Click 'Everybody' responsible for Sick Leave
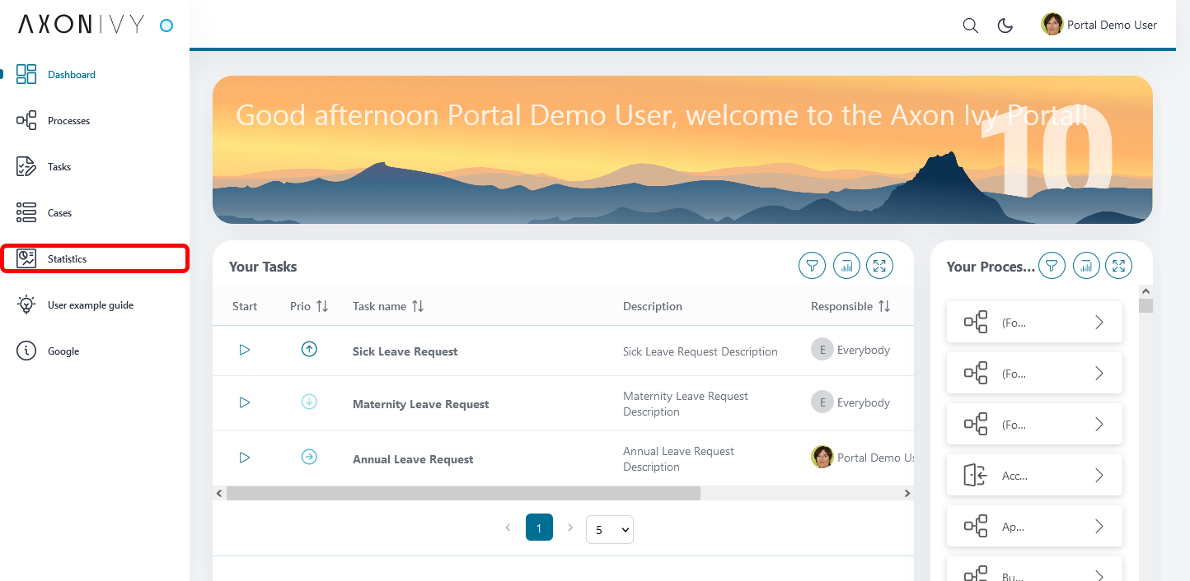This screenshot has width=1190, height=581. [864, 350]
